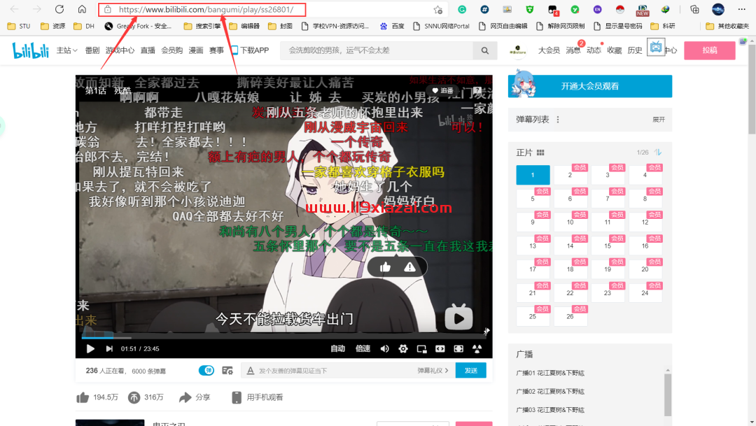Click 下载APP link

coord(250,50)
